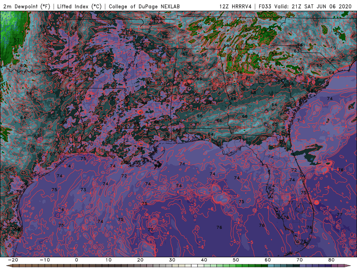Click the 80 value on the color scale
This screenshot has height=268, width=357.
point(332,260)
